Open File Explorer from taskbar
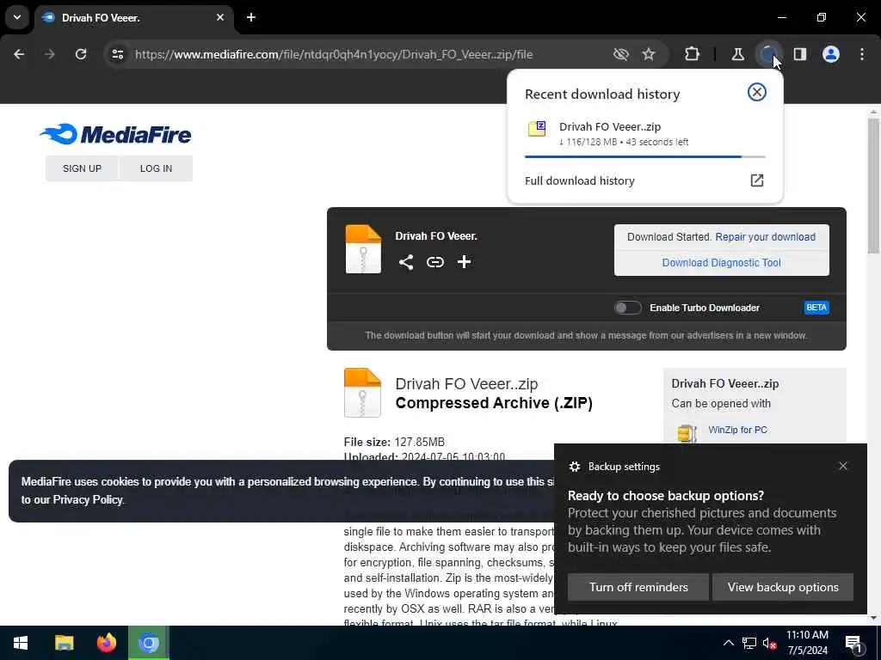Image resolution: width=881 pixels, height=660 pixels. 64,643
